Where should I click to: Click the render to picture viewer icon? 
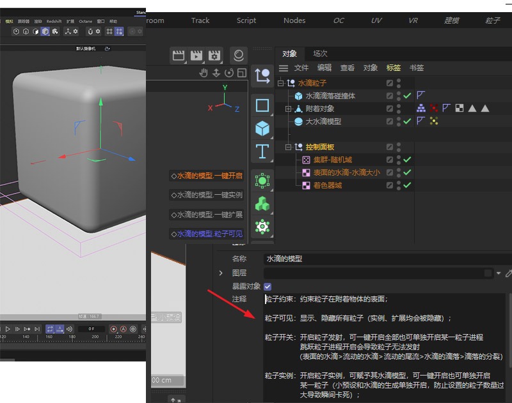(196, 56)
